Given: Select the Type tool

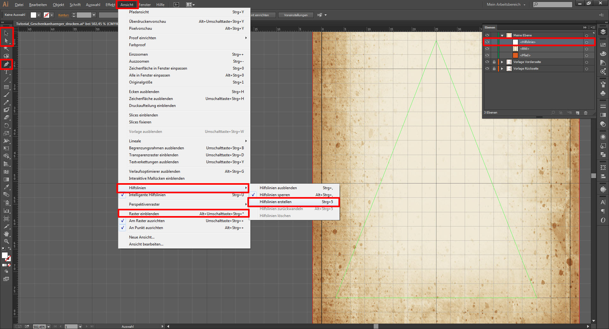Looking at the screenshot, I should click(x=6, y=72).
